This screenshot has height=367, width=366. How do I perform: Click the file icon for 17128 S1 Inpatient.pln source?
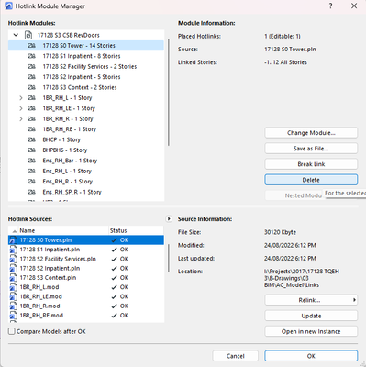pyautogui.click(x=13, y=250)
